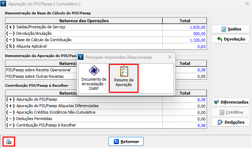The image size is (252, 148).
Task: Click the Devolução button
Action: (x=231, y=39)
